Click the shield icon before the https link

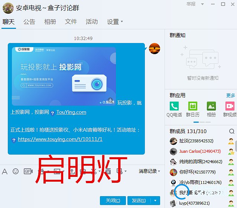coord(14,140)
